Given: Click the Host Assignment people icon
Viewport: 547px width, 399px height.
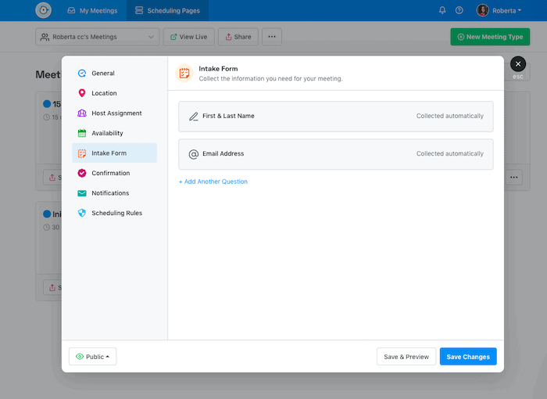Looking at the screenshot, I should click(x=82, y=113).
